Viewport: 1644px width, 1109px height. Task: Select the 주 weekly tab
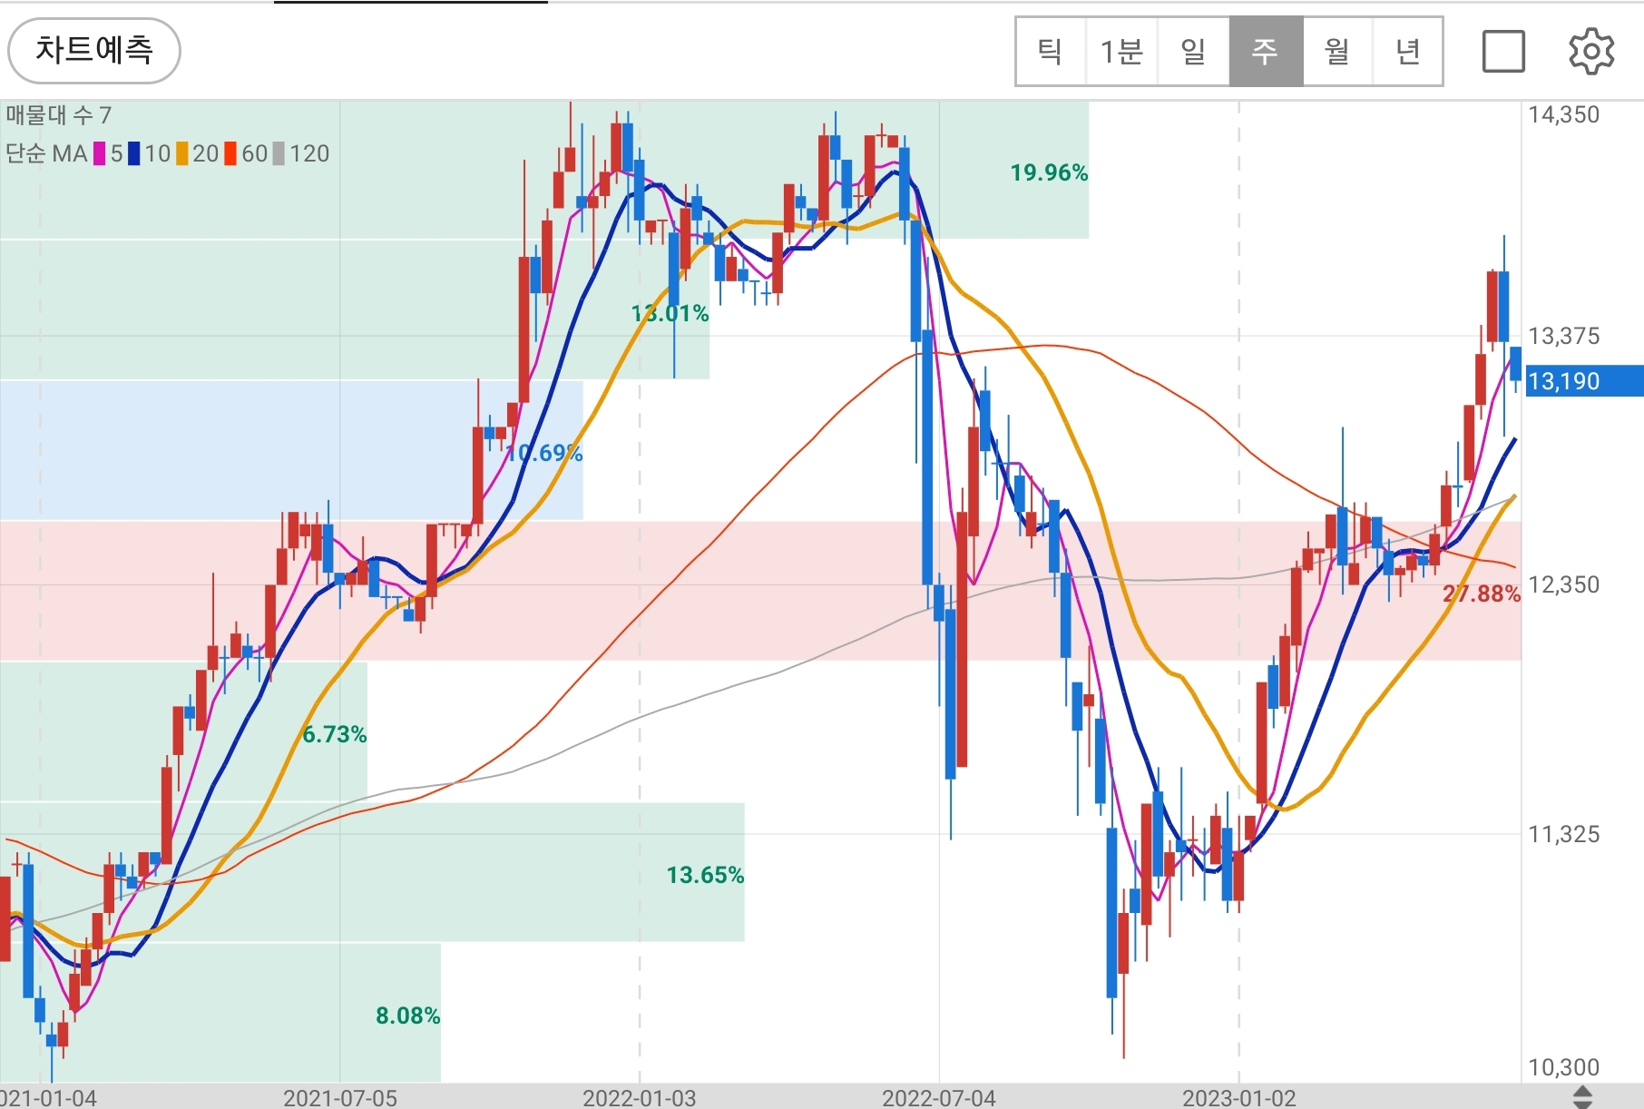1266,52
